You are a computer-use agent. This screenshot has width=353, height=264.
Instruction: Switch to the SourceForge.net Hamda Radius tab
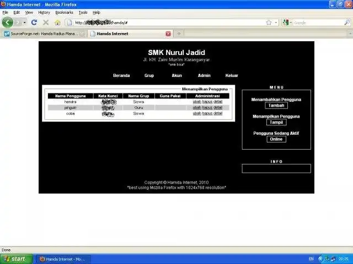44,34
